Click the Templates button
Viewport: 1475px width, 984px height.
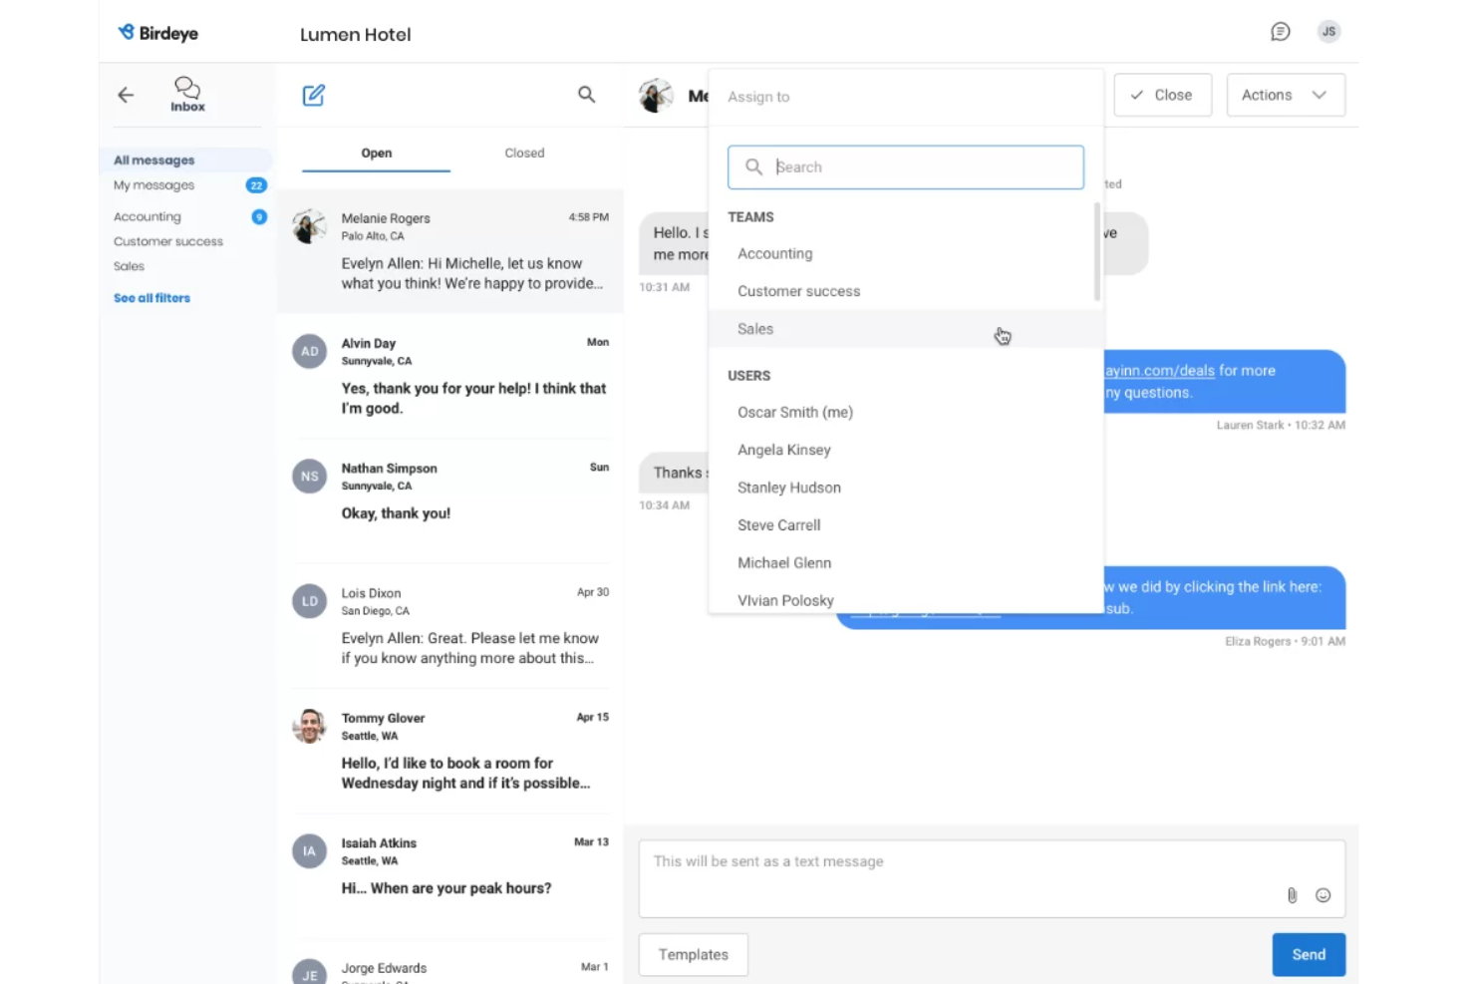pos(693,954)
